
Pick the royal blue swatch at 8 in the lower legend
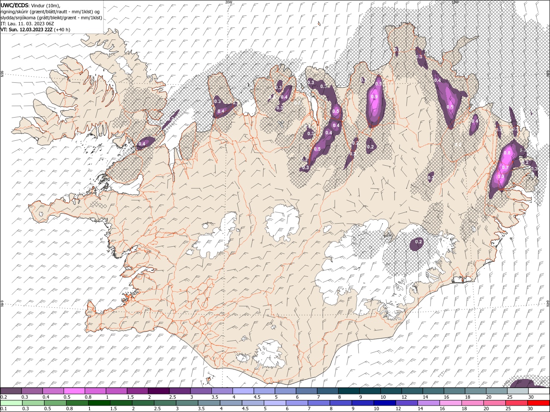341,403
